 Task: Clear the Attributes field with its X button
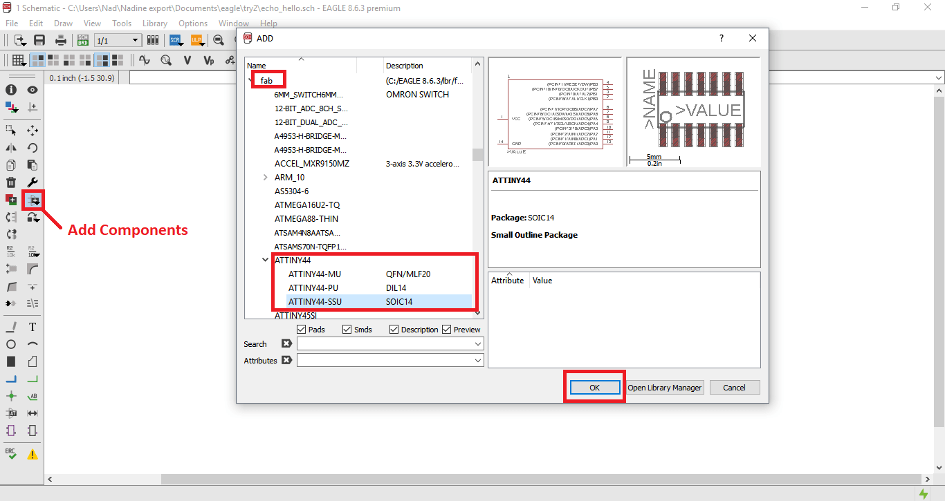[286, 361]
